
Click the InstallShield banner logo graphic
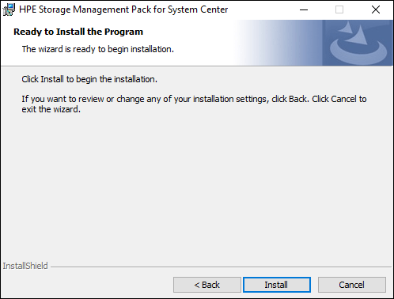click(x=358, y=43)
